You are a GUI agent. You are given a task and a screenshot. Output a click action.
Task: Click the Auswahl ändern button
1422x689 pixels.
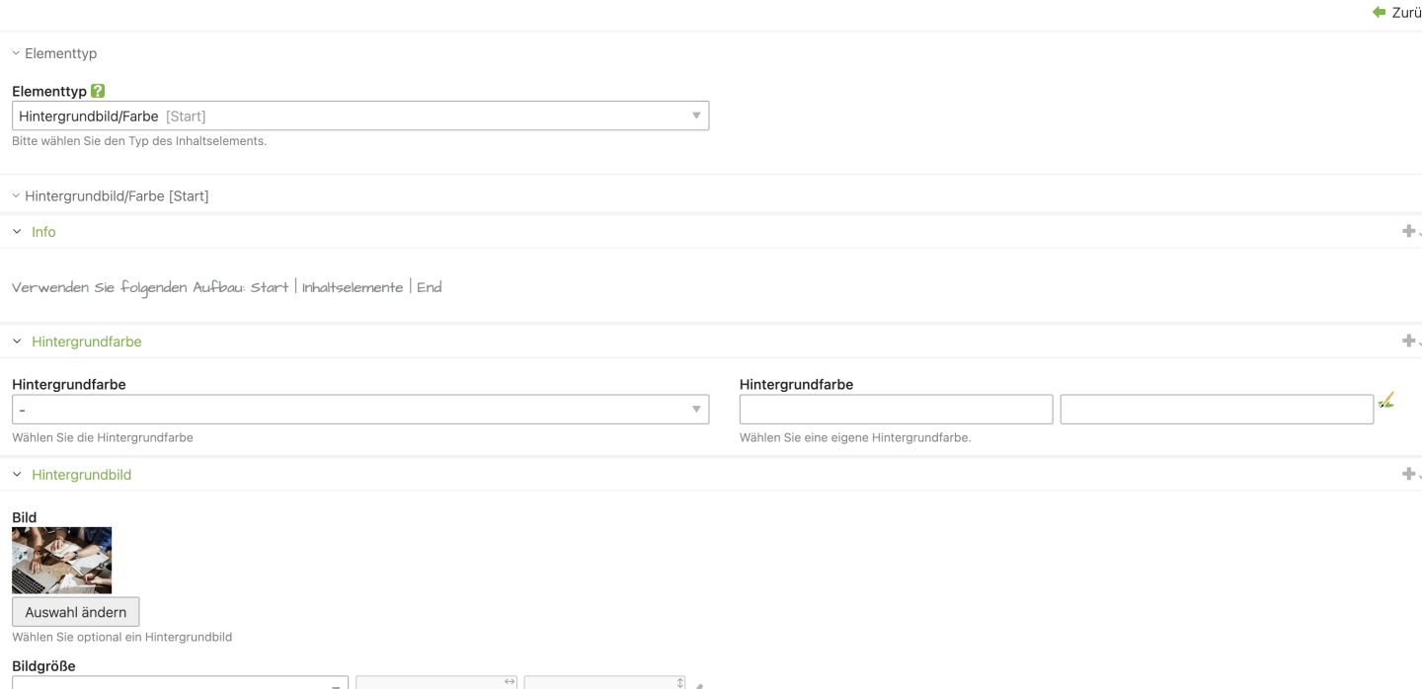coord(76,612)
